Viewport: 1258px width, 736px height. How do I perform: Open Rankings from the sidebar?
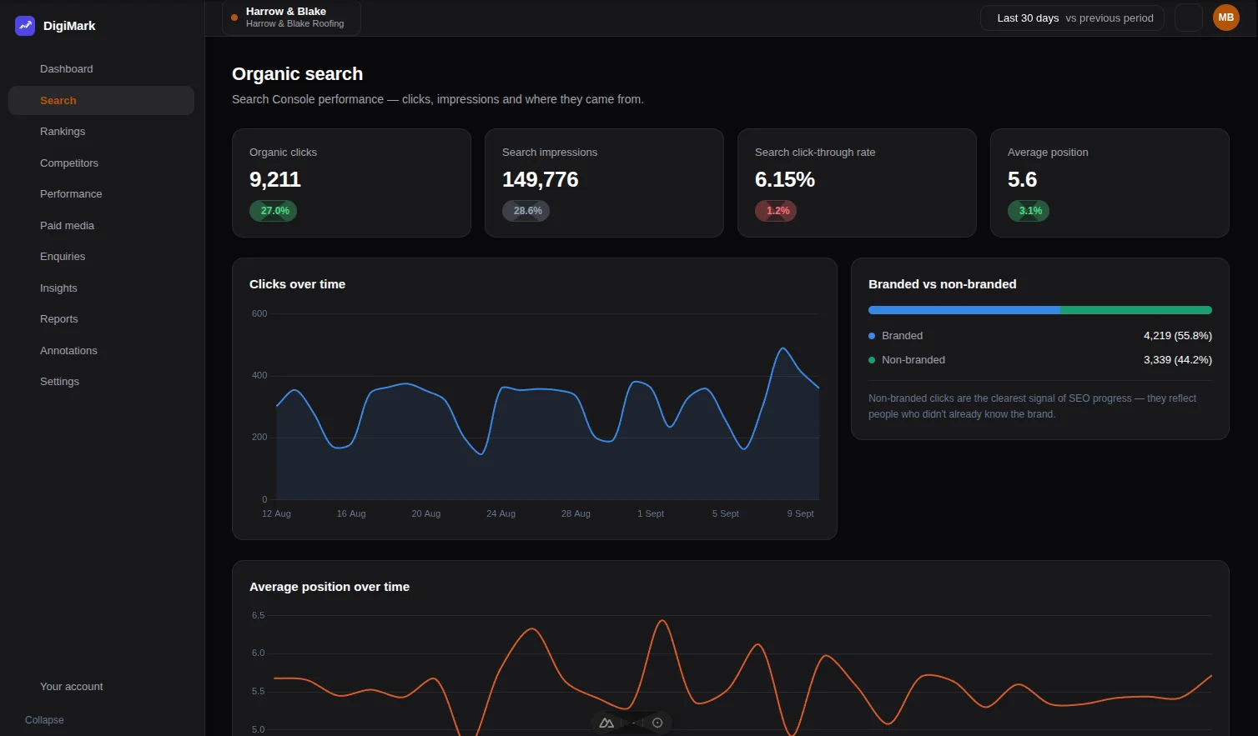(101, 132)
